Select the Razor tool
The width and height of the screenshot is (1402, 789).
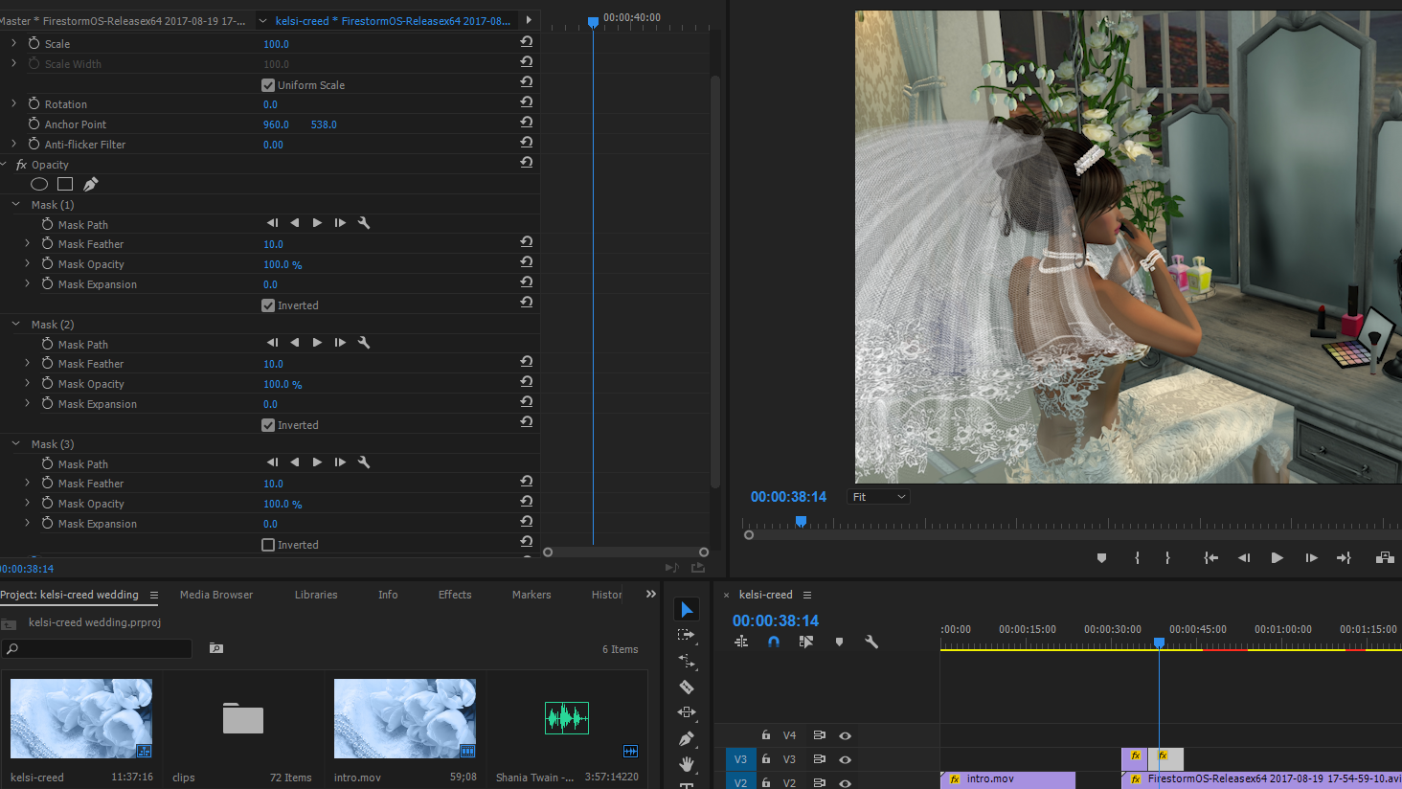[x=687, y=687]
